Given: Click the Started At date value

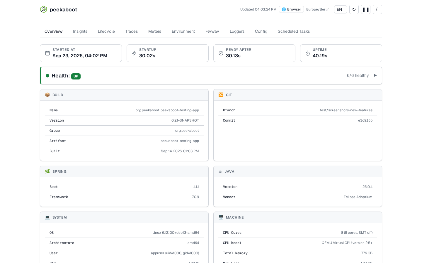Looking at the screenshot, I should 80,56.
